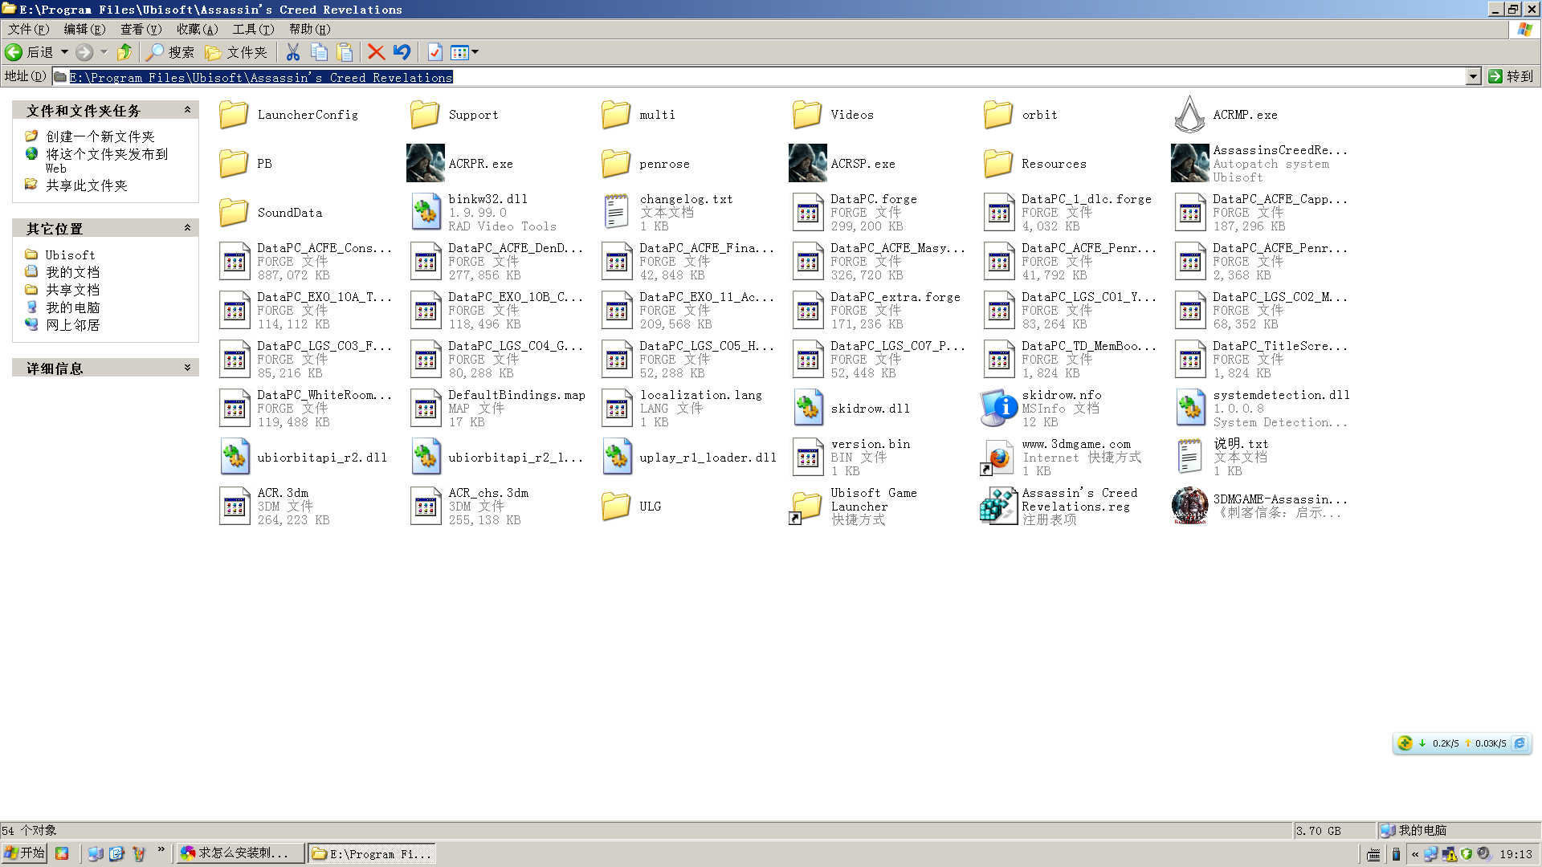Screen dimensions: 1542x867
Task: Collapse the 文件和文件夹任务 panel
Action: pos(187,110)
